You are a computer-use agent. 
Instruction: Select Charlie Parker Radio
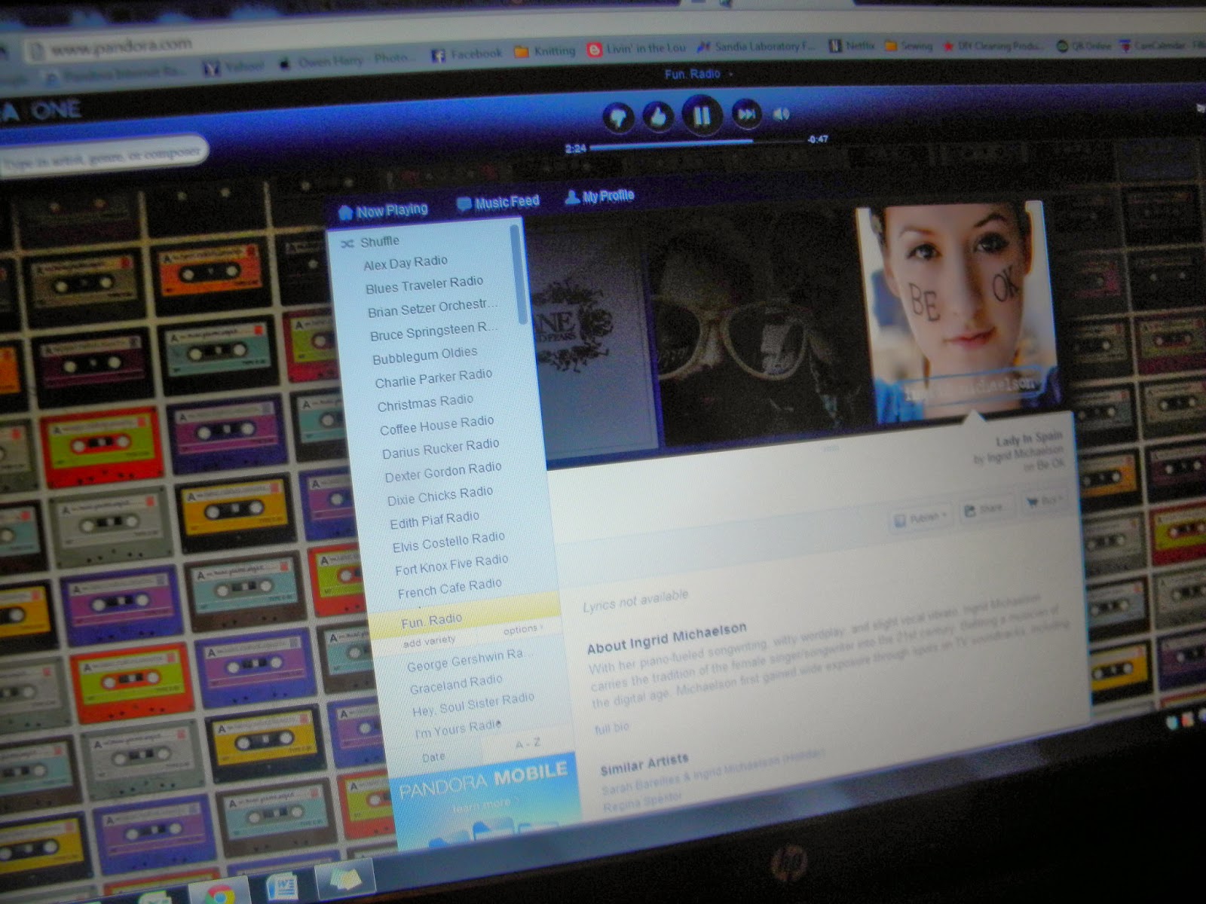tap(433, 378)
